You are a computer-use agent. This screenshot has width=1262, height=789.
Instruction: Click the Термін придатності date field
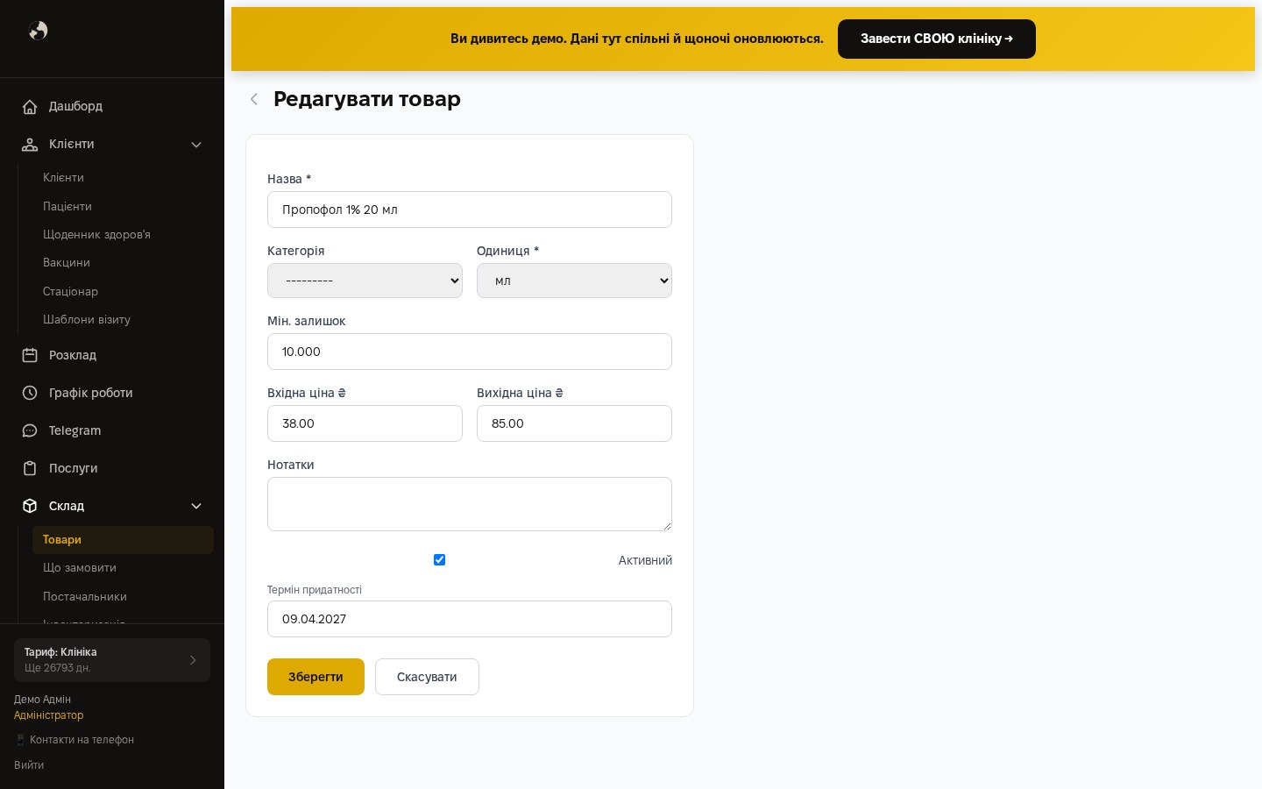tap(470, 619)
